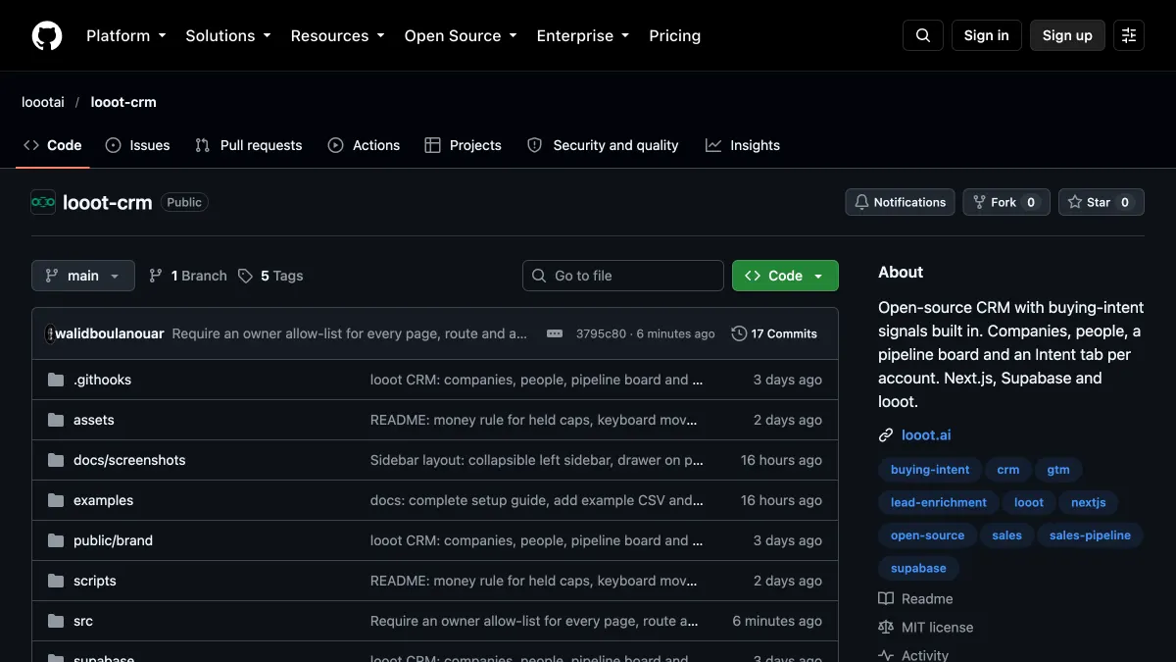Viewport: 1176px width, 662px height.
Task: Switch to the Insights tab
Action: point(743,145)
